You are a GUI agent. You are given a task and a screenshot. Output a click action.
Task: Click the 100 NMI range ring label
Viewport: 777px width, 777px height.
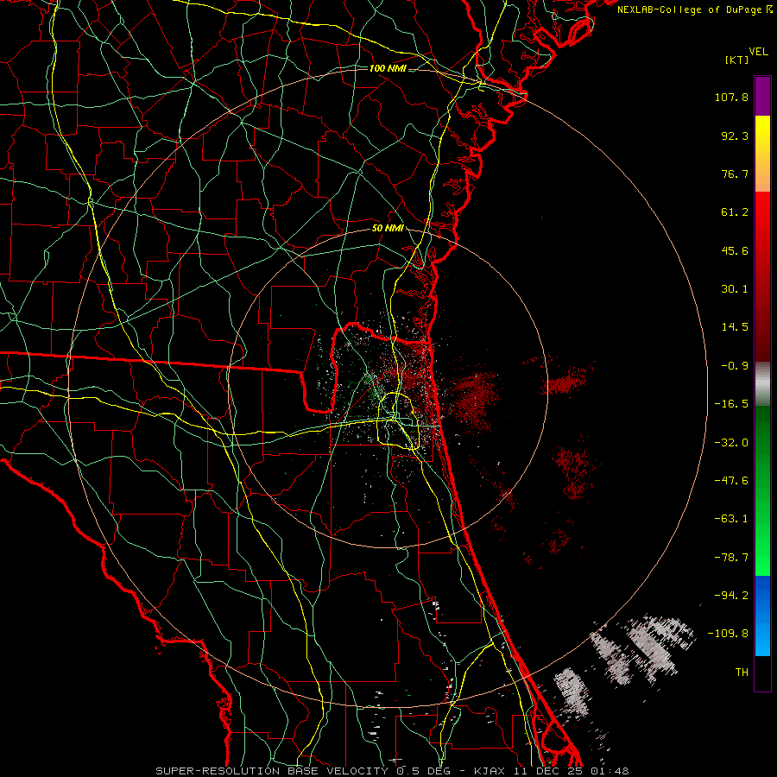click(388, 68)
